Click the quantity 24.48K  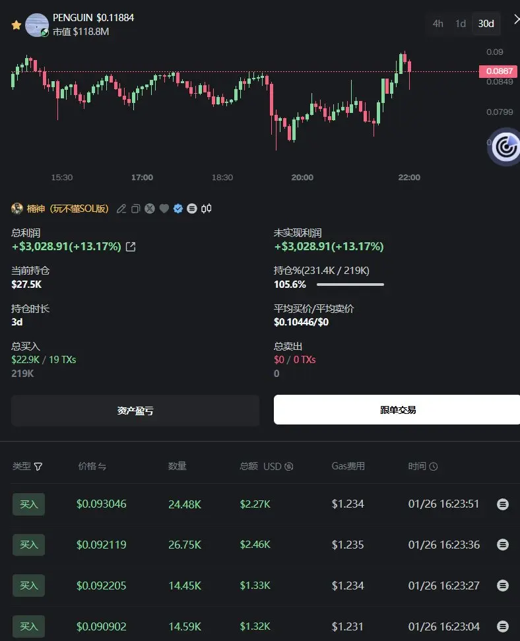pyautogui.click(x=185, y=504)
